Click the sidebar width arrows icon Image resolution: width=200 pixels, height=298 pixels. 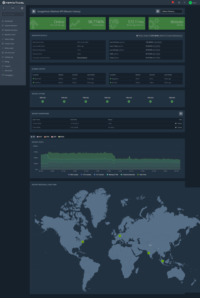[13, 8]
